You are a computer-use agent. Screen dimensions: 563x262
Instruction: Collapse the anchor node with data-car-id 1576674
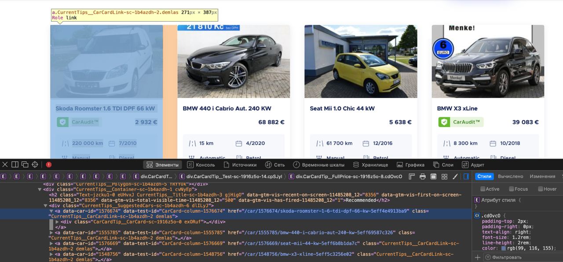click(x=51, y=211)
